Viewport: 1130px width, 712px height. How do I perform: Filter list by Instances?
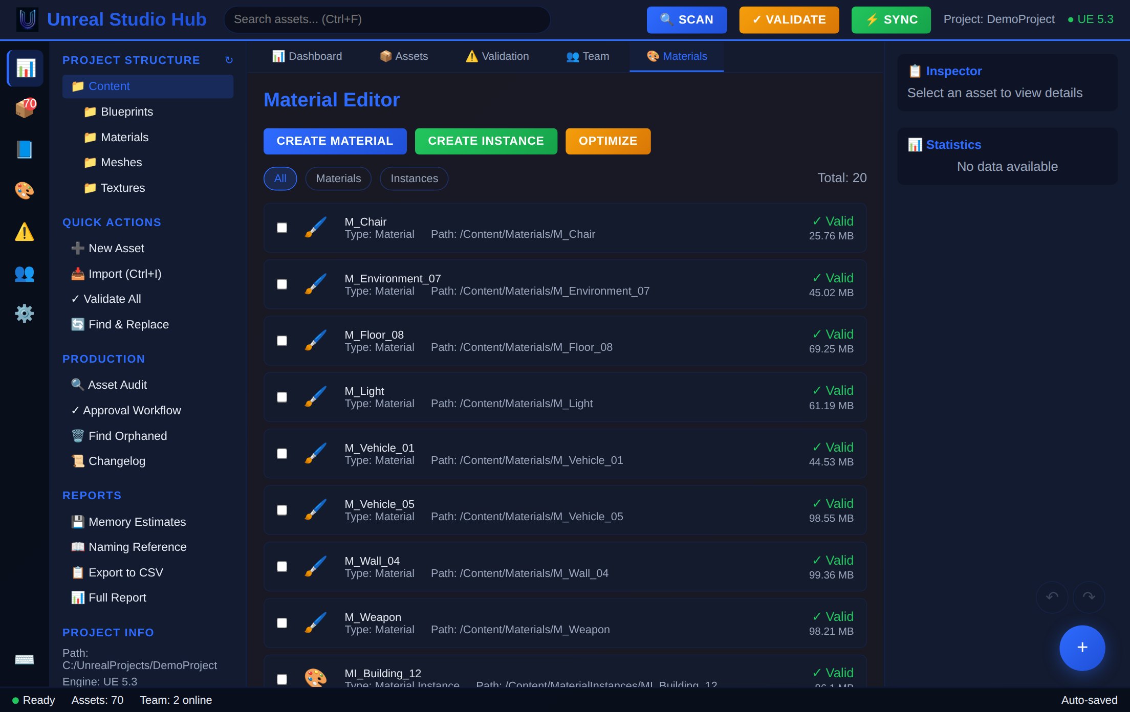(414, 179)
